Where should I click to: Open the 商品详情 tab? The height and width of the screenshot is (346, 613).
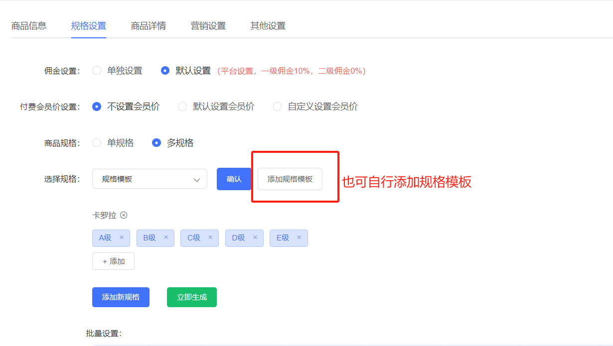[x=149, y=26]
